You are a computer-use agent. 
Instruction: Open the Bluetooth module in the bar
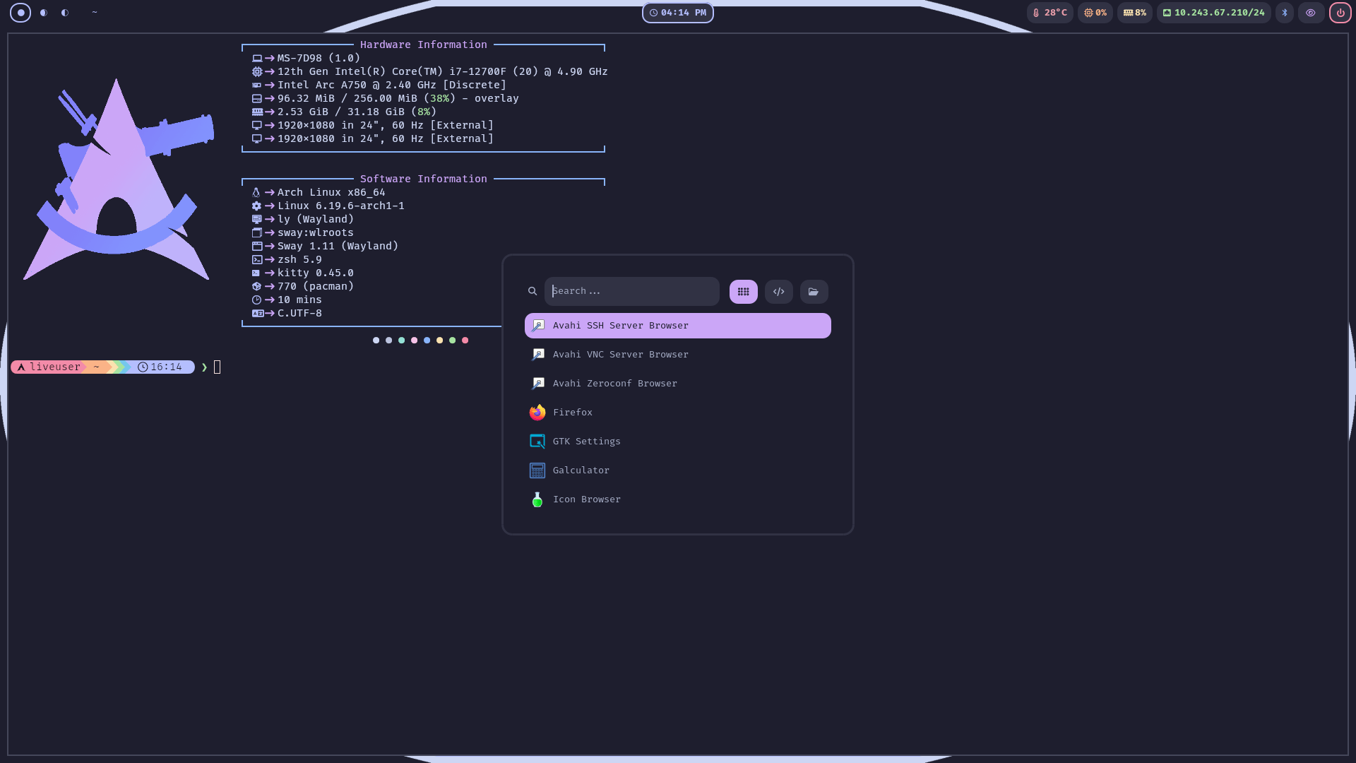coord(1285,13)
